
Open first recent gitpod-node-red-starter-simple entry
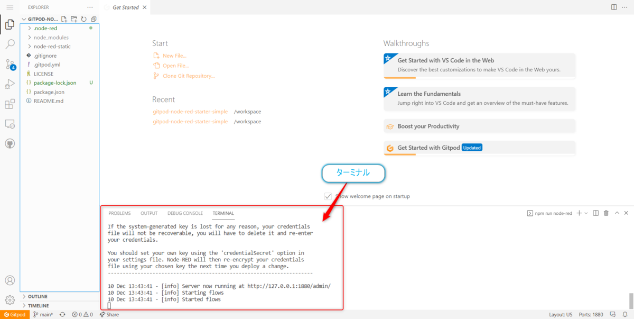click(190, 112)
